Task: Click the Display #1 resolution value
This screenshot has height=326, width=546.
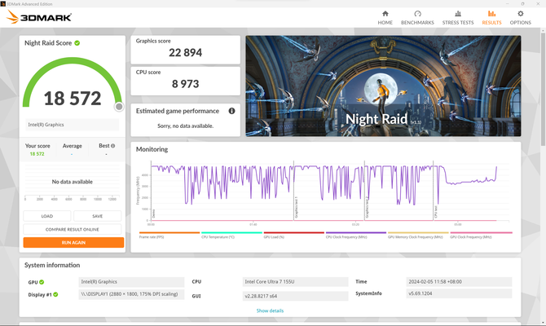Action: (x=131, y=294)
